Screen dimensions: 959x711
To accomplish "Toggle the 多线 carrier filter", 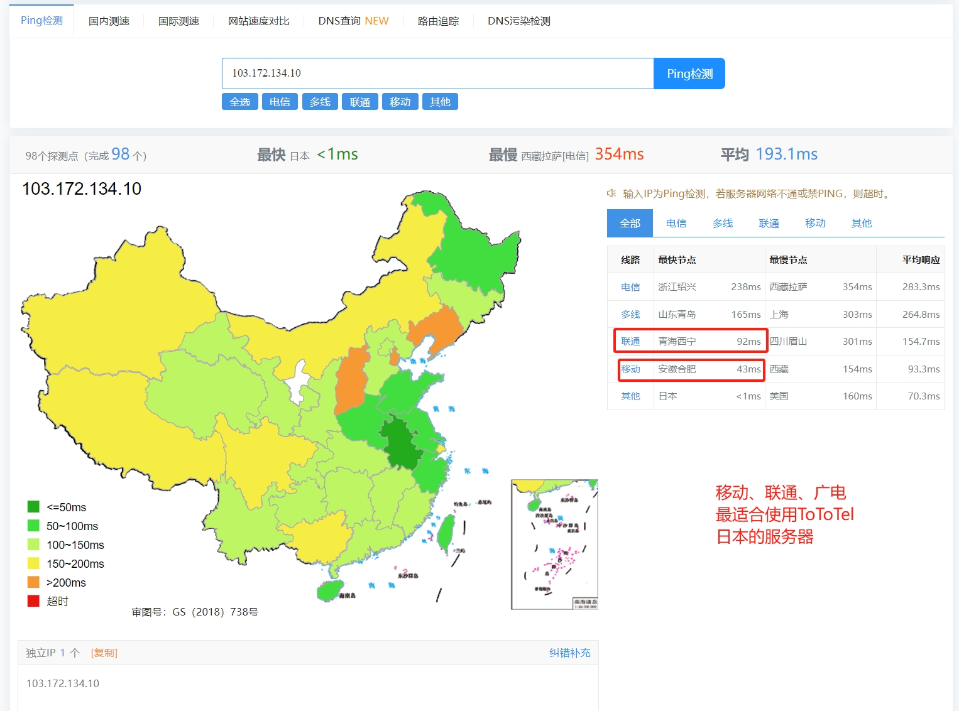I will (x=320, y=101).
